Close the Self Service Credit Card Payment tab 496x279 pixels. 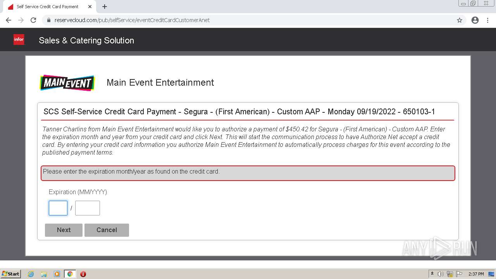pyautogui.click(x=90, y=7)
